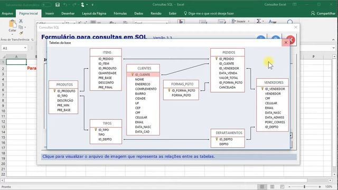Click the Copy icon in the clipboard group
Screen dimensions: 338x190
coord(21,27)
